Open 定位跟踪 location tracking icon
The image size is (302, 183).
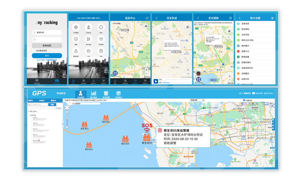click(x=76, y=27)
